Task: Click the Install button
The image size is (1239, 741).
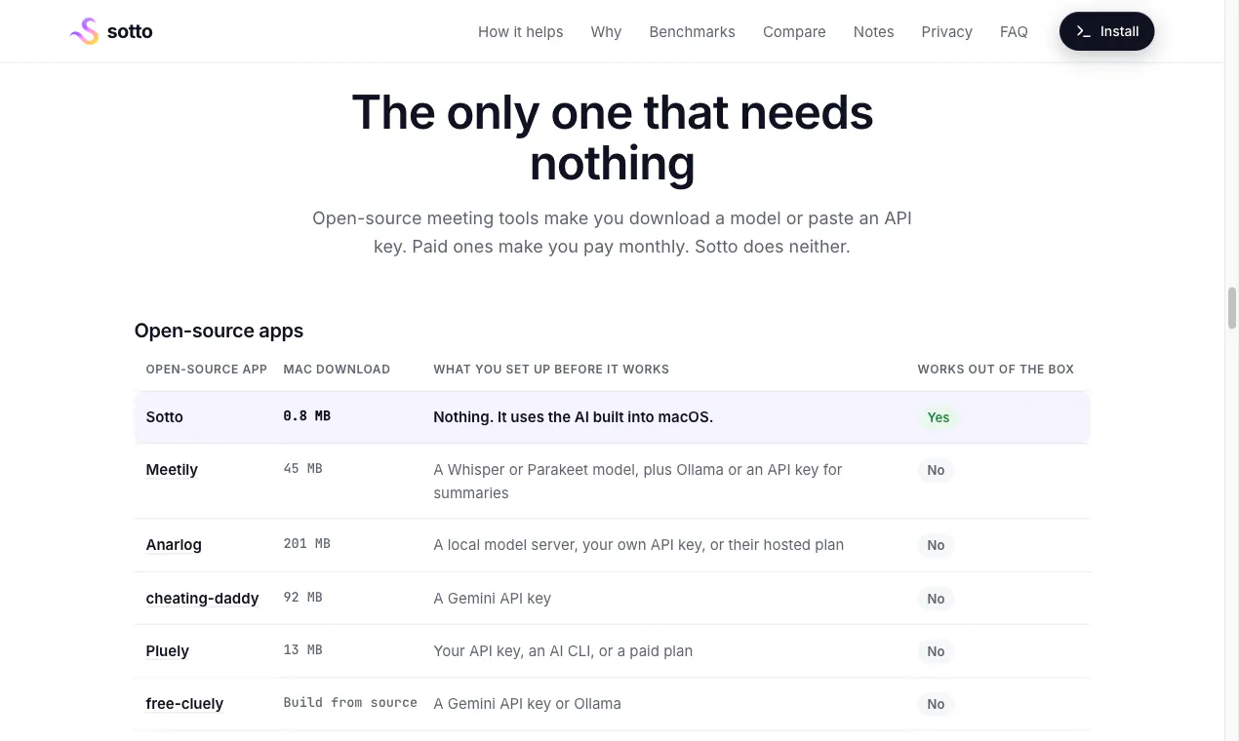Action: pos(1106,31)
